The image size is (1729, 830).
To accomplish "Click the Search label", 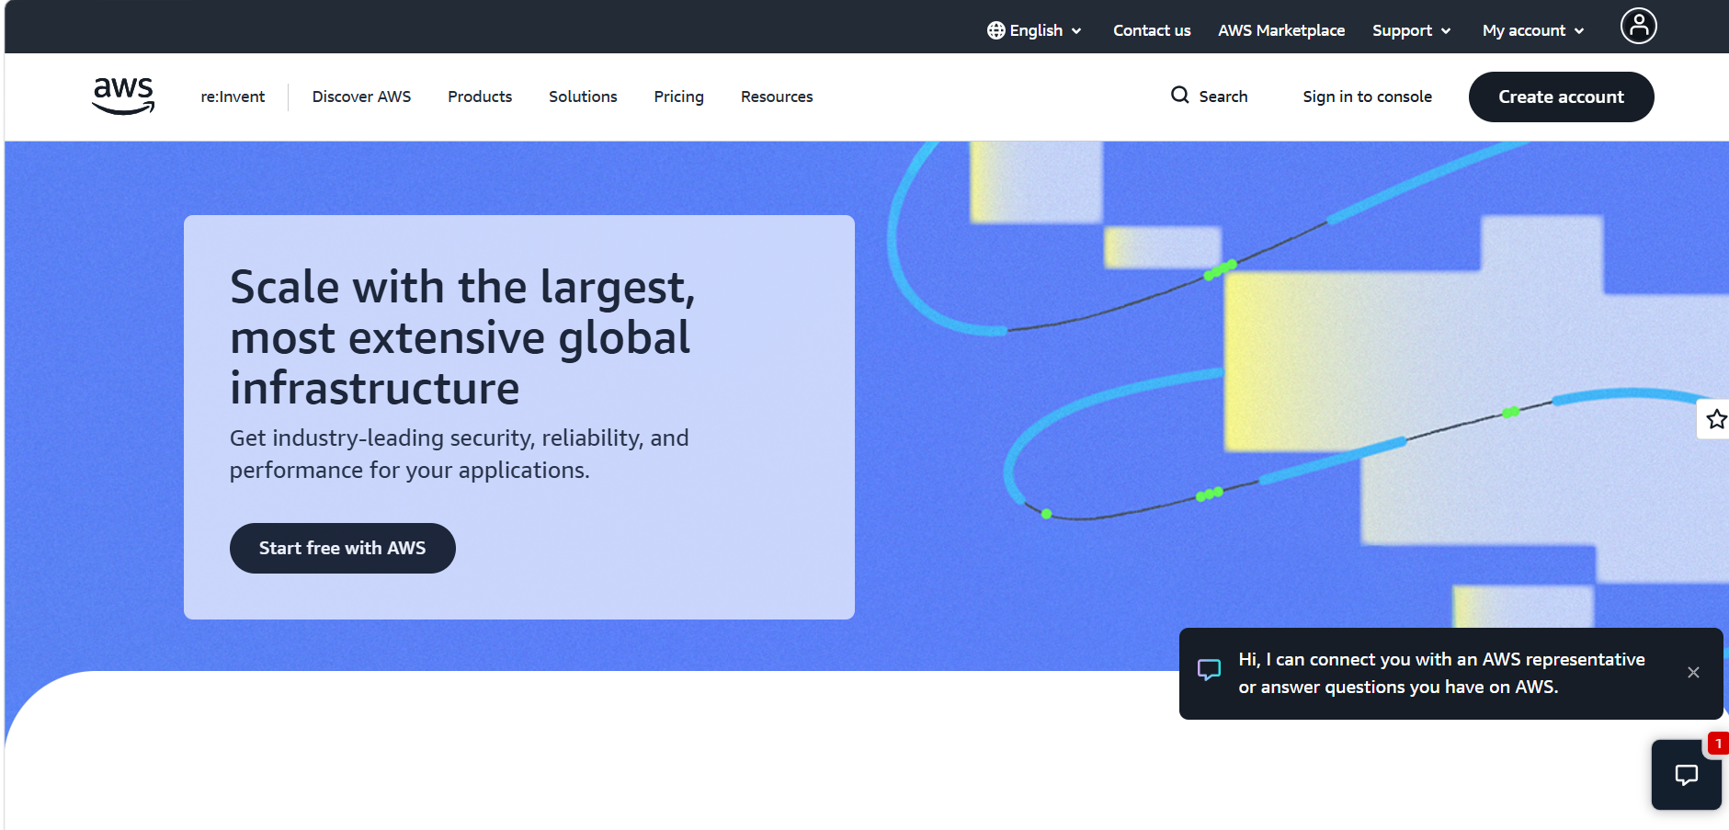I will [1223, 97].
